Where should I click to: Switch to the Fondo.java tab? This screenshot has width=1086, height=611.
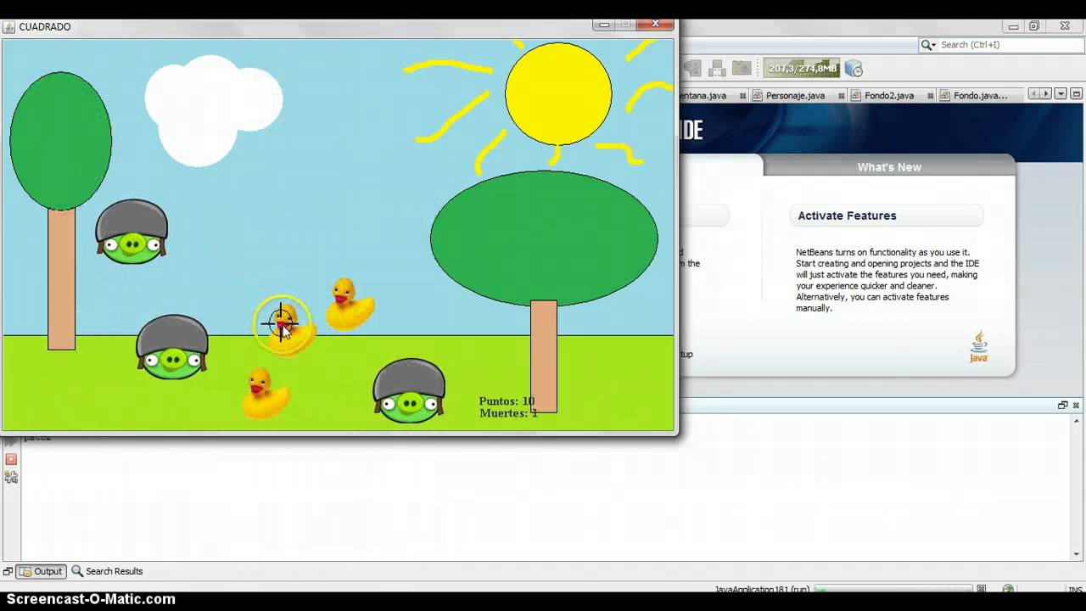point(980,96)
